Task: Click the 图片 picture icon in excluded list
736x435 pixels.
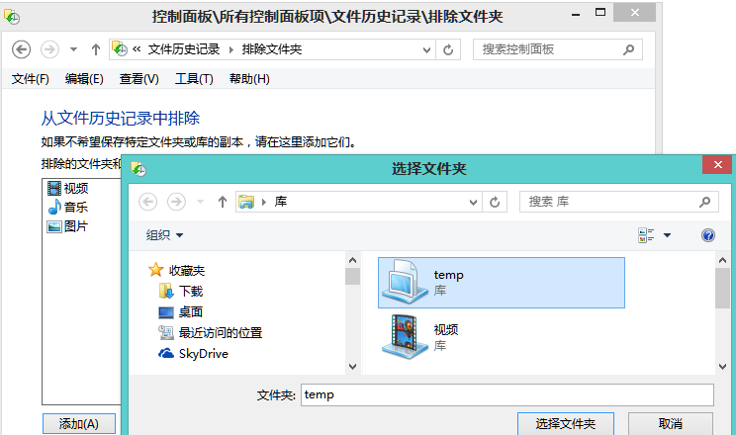Action: (x=54, y=226)
